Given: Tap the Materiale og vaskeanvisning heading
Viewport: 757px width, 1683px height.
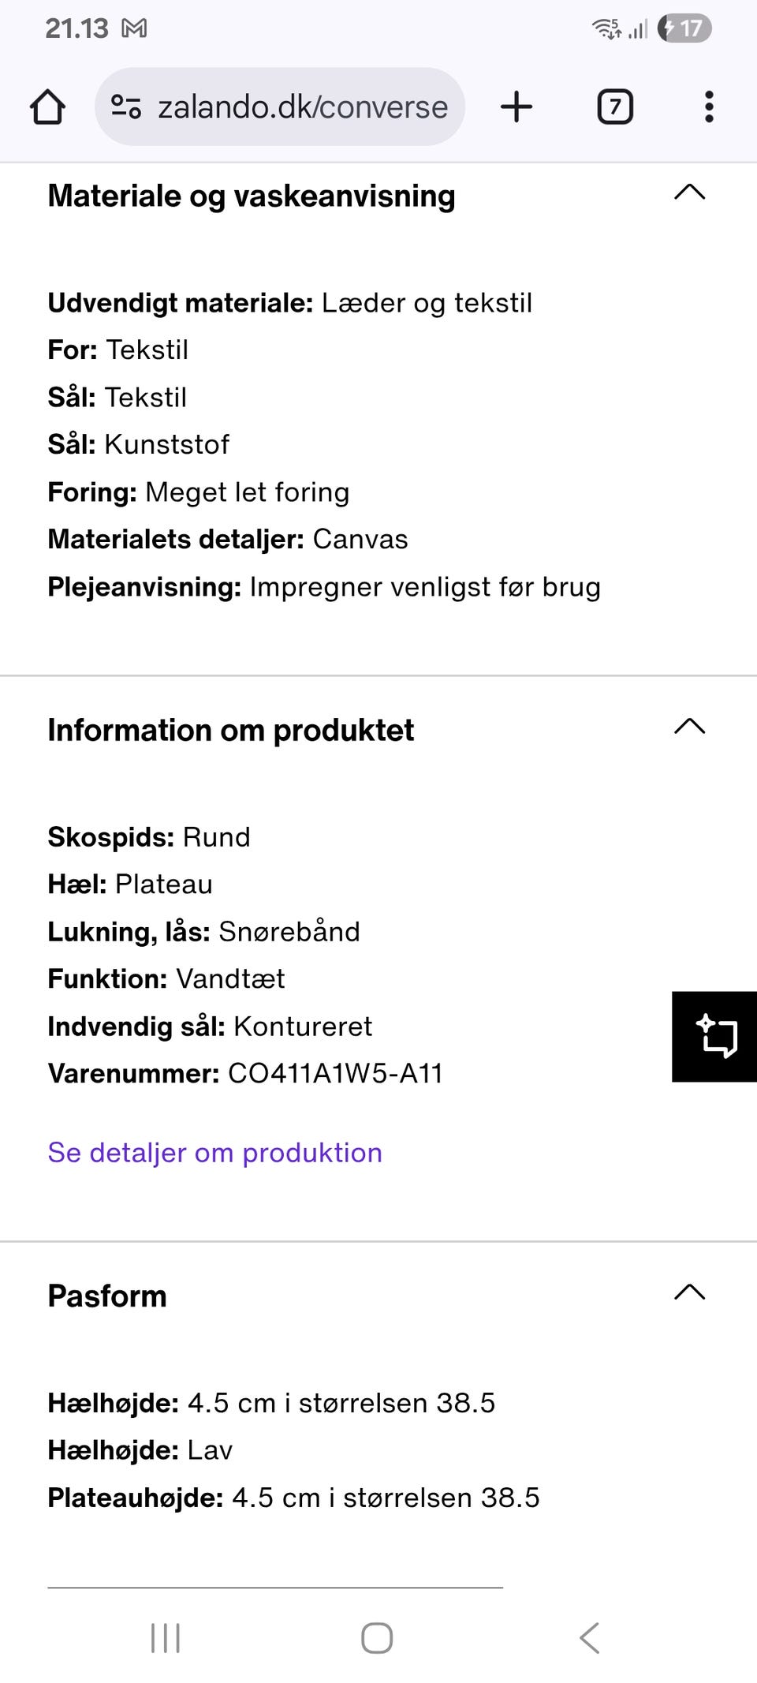Looking at the screenshot, I should [x=252, y=196].
